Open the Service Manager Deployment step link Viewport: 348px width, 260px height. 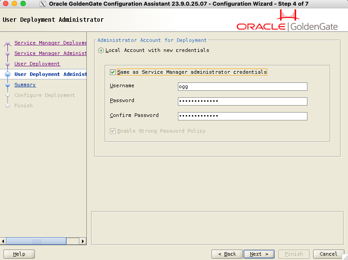(x=50, y=43)
